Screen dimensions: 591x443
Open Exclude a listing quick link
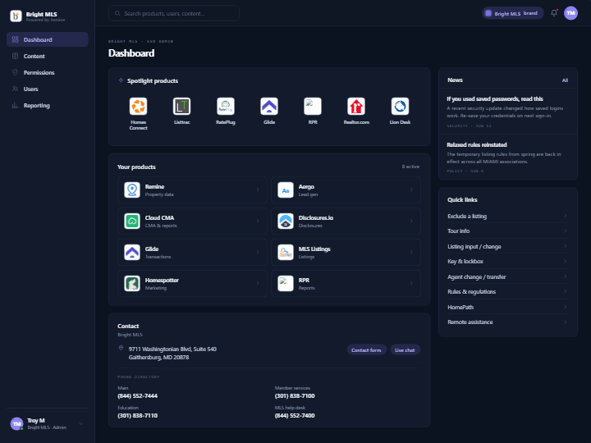(507, 216)
